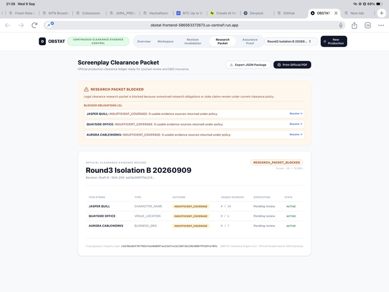Image resolution: width=389 pixels, height=292 pixels.
Task: Go forward using the browser forward arrow
Action: tap(21, 25)
